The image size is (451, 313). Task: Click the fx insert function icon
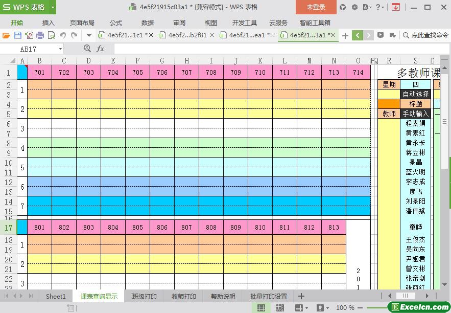tap(100, 49)
